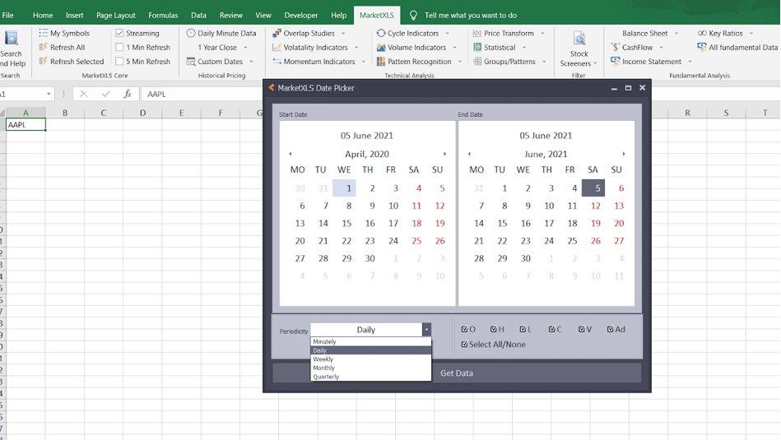Uncheck the Select All/None checkbox
The image size is (781, 440).
point(465,345)
